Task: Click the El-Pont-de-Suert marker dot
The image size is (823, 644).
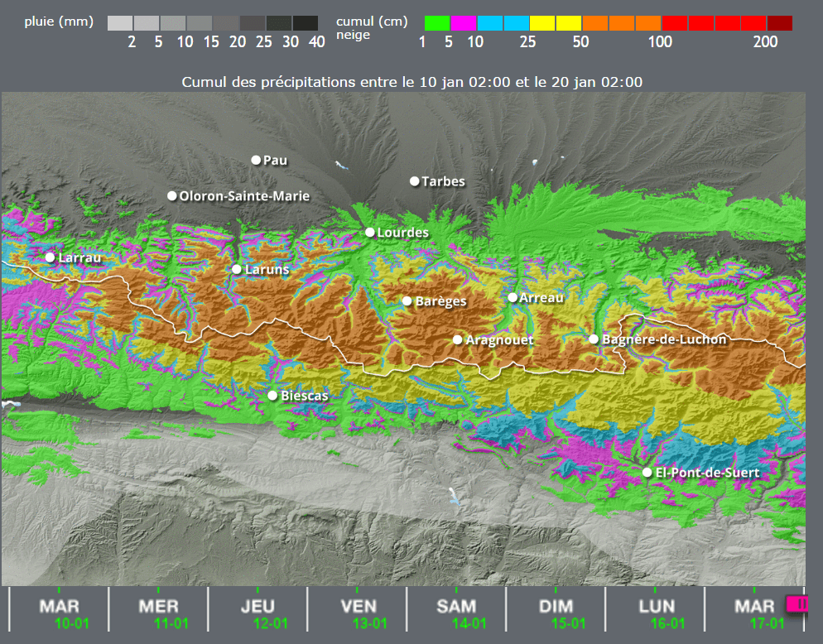Action: (647, 473)
